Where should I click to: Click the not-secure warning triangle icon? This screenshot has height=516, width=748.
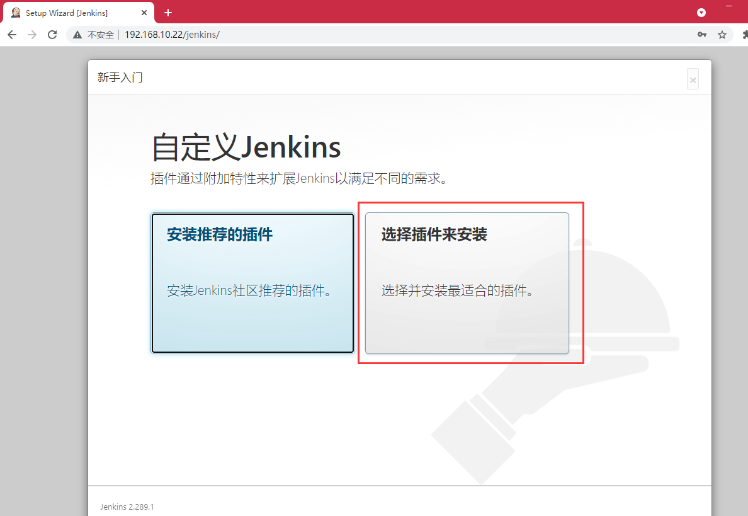click(x=77, y=35)
